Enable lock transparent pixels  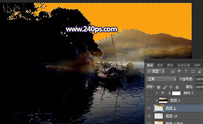pyautogui.click(x=159, y=87)
